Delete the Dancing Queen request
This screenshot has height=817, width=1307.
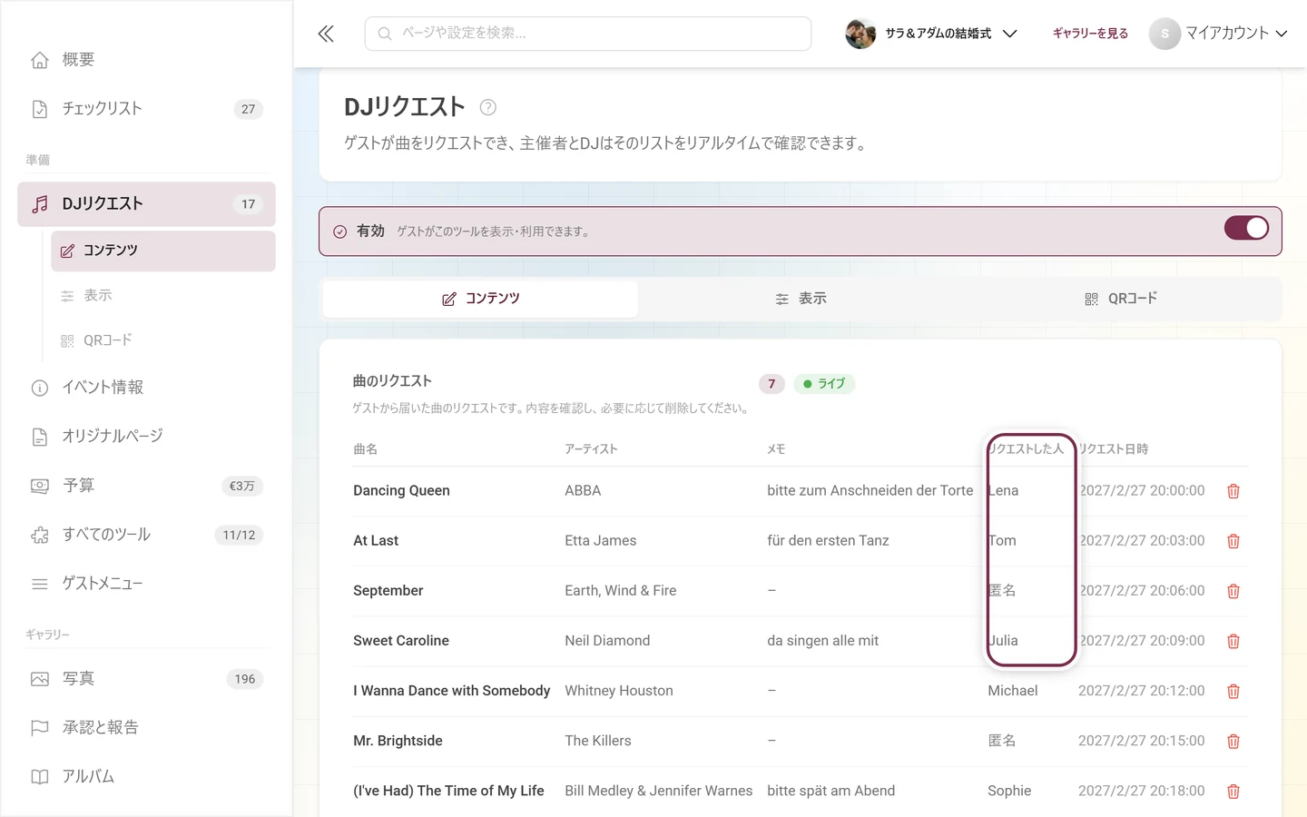1233,491
